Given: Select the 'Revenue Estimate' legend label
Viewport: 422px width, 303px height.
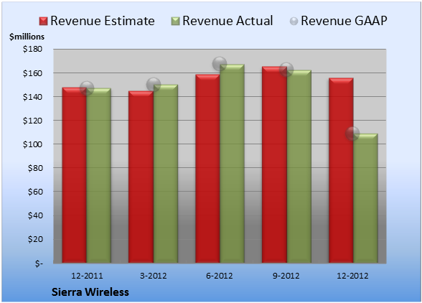Looking at the screenshot, I should pyautogui.click(x=103, y=21).
